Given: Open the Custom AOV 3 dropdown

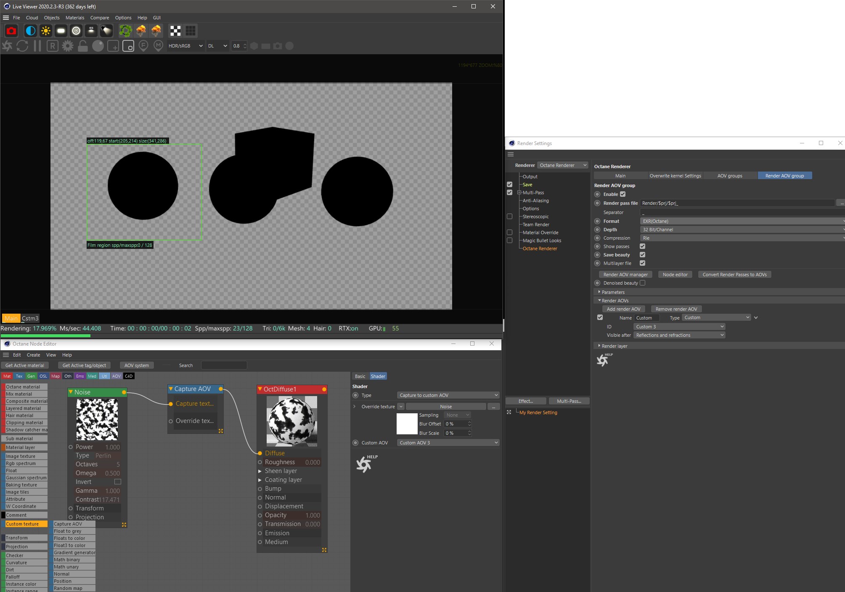Looking at the screenshot, I should click(x=448, y=443).
